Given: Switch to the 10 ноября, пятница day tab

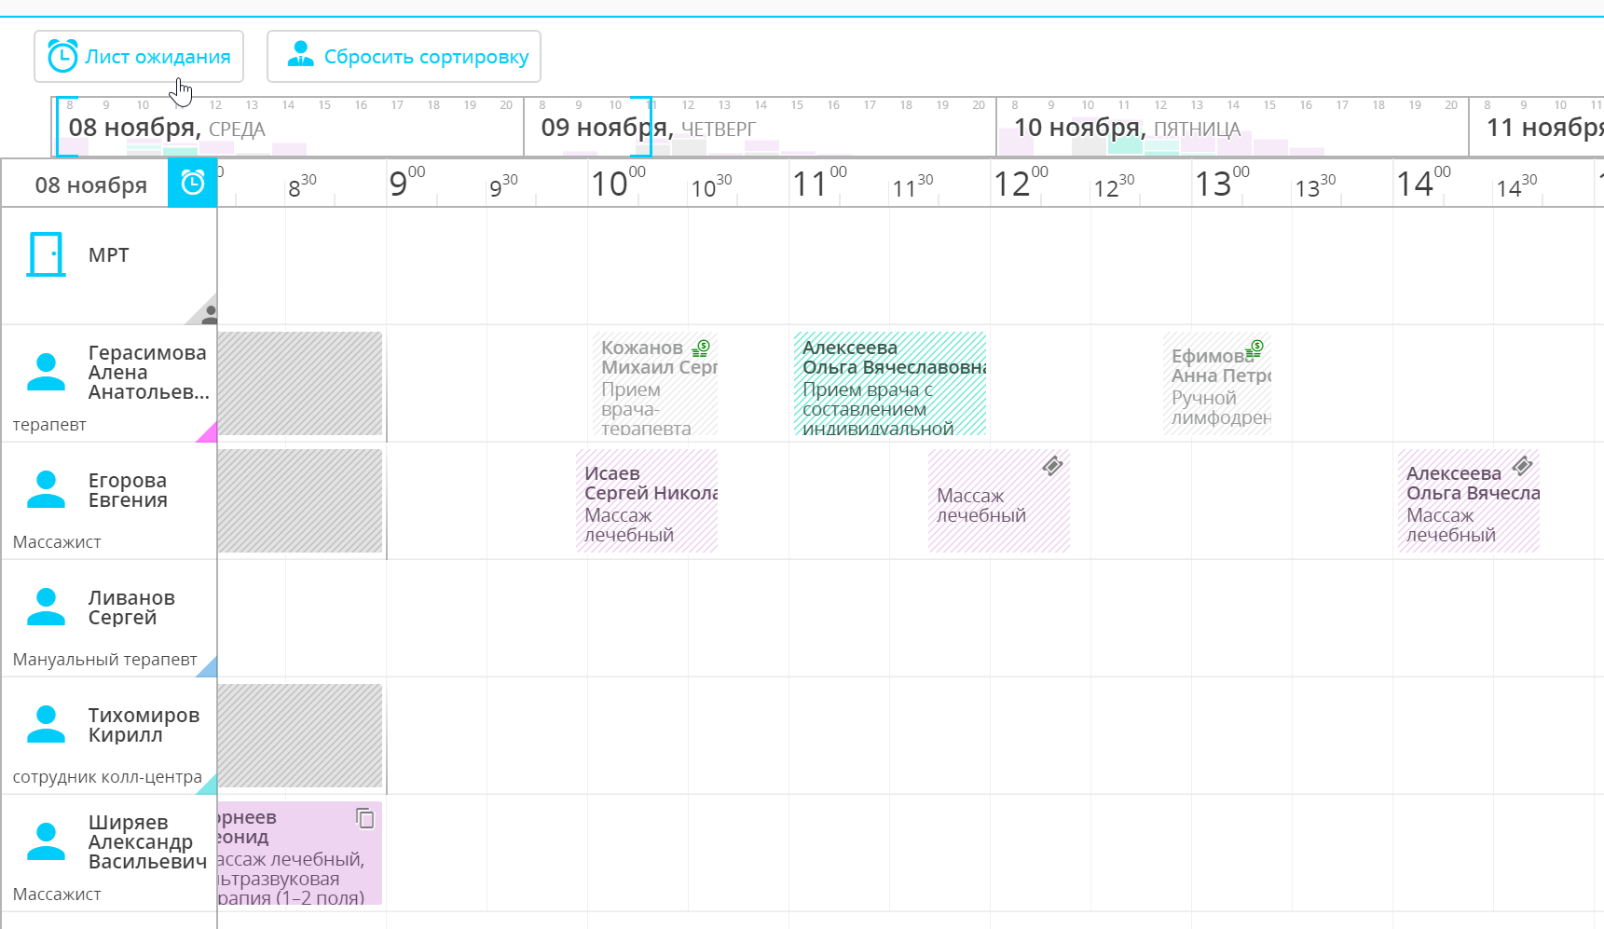Looking at the screenshot, I should point(1233,127).
